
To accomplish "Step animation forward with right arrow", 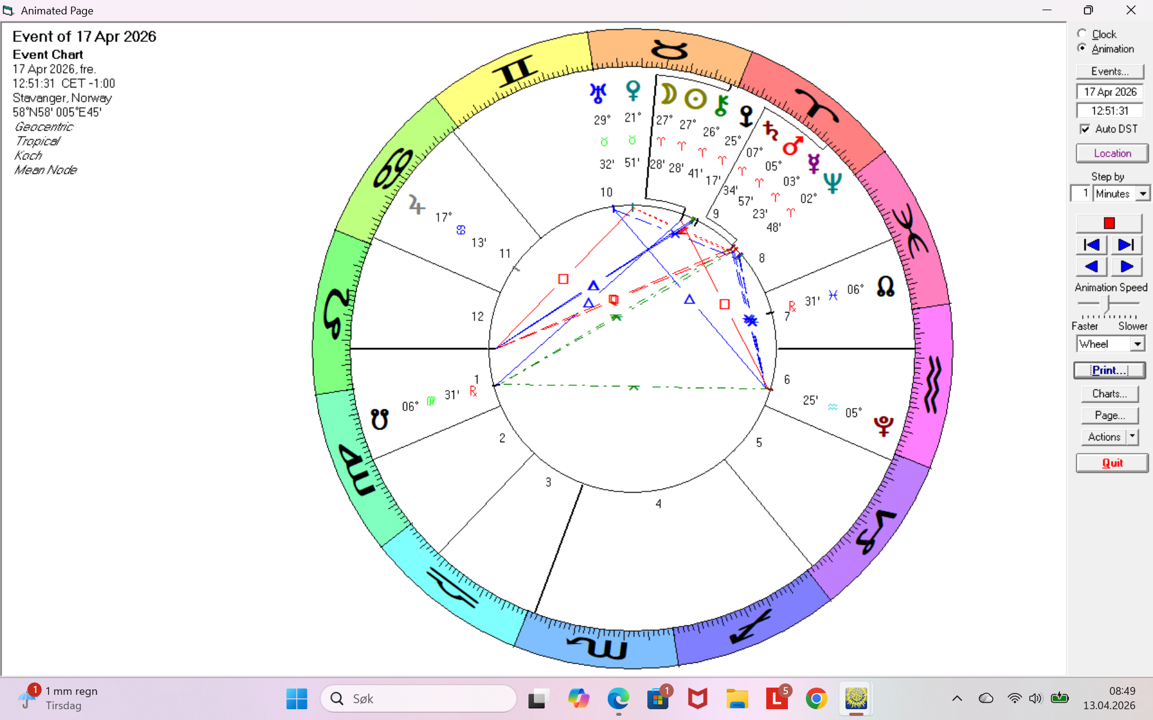I will pyautogui.click(x=1126, y=266).
